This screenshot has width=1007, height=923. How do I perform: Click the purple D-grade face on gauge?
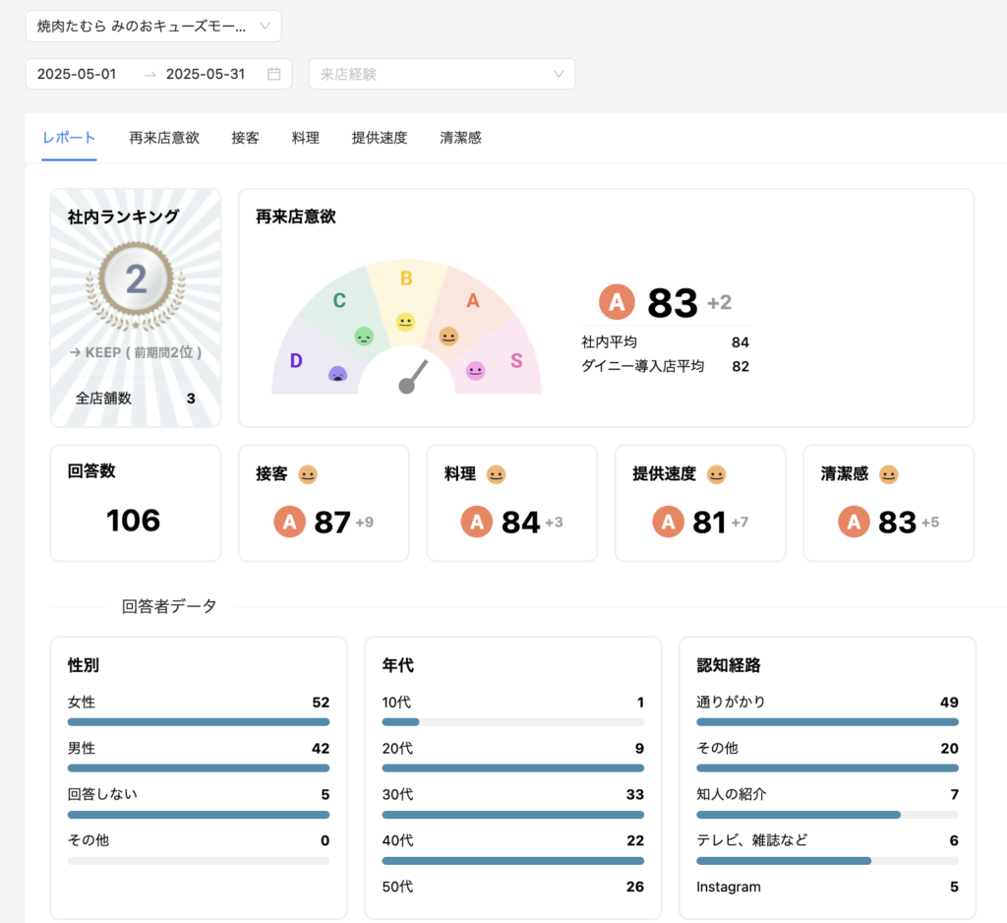coord(337,374)
